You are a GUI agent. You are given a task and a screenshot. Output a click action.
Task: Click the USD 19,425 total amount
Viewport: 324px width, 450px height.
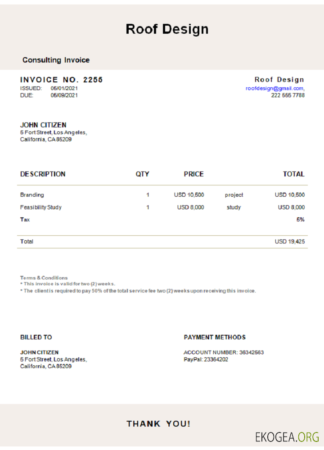coord(289,242)
